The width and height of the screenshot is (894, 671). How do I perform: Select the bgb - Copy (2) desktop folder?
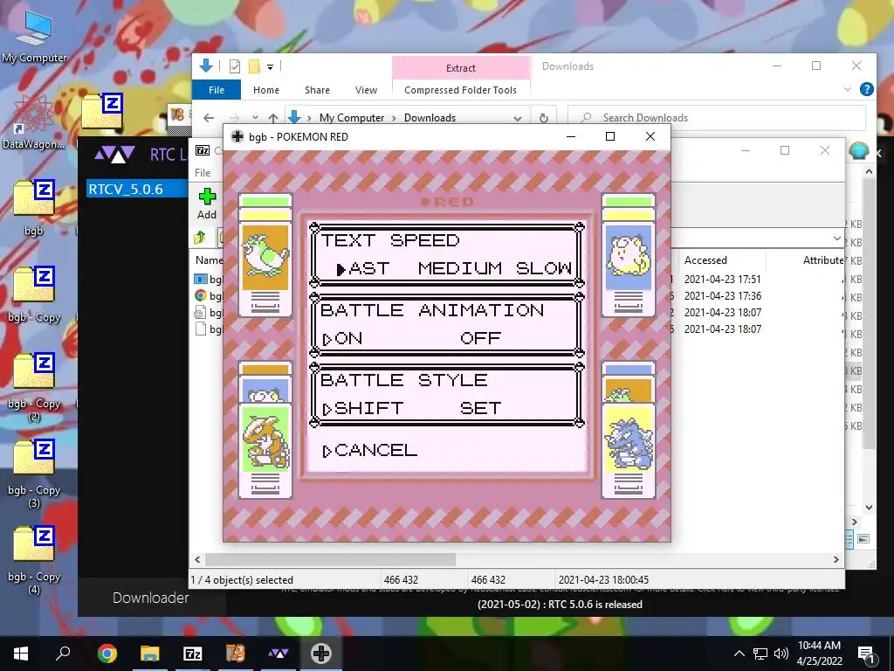click(34, 386)
